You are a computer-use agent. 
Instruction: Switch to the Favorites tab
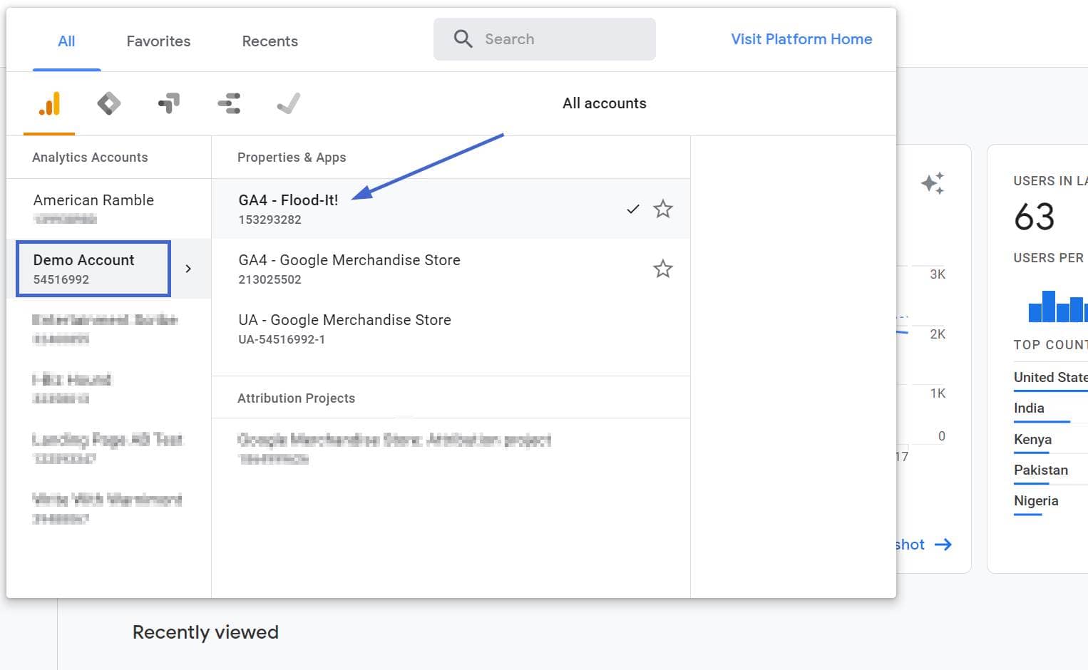pyautogui.click(x=158, y=41)
